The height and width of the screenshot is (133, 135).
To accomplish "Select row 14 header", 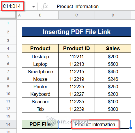I will [8, 124].
